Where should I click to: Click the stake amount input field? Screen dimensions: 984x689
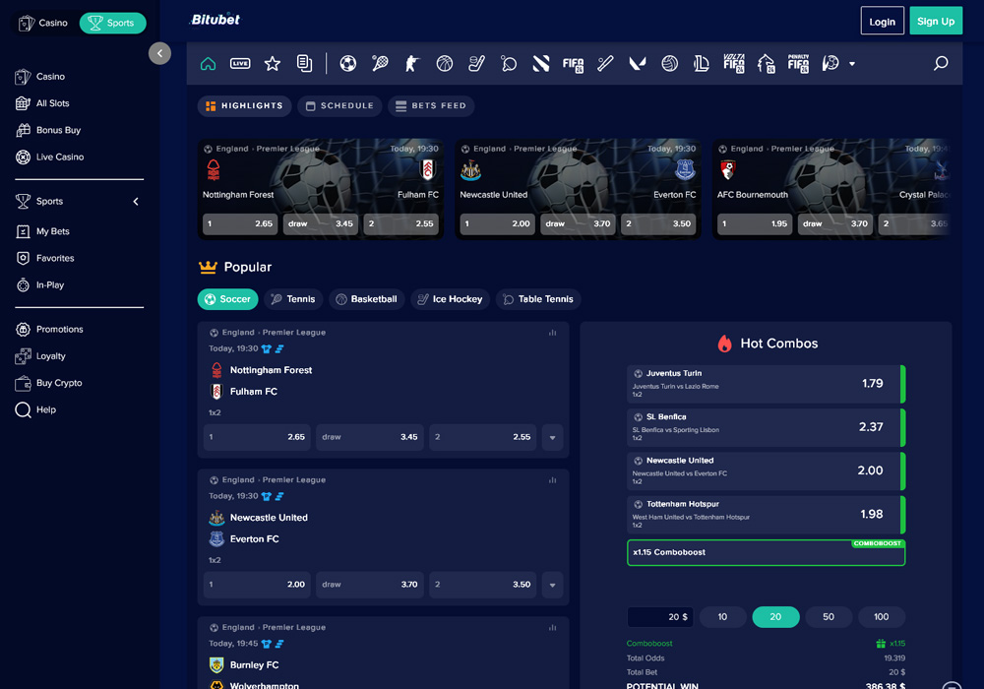coord(660,617)
